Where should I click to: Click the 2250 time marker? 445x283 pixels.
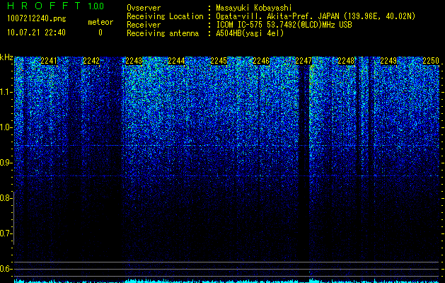tap(431, 61)
